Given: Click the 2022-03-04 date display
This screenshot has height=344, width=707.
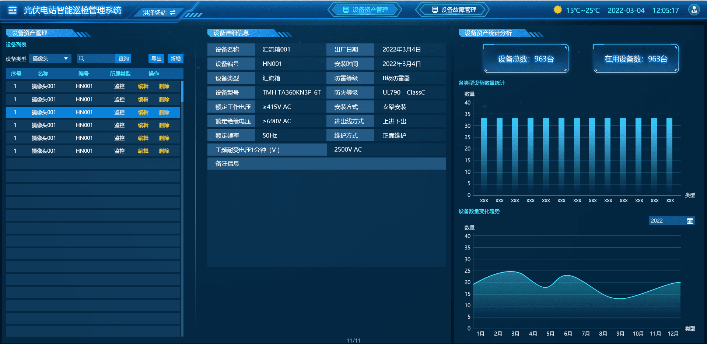Looking at the screenshot, I should coord(626,10).
